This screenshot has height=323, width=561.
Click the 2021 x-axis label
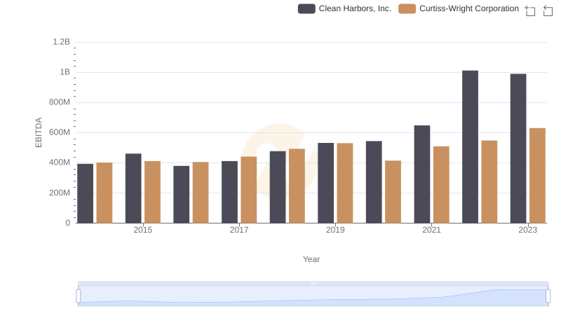coord(431,230)
